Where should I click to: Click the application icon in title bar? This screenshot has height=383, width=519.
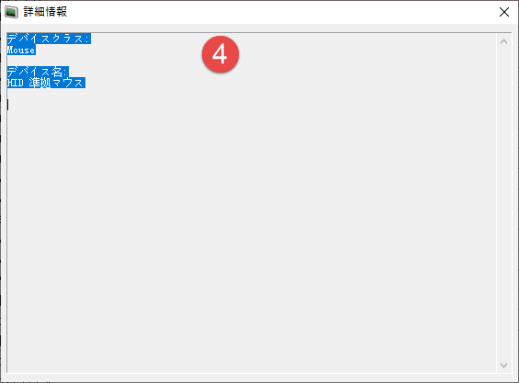pos(11,12)
